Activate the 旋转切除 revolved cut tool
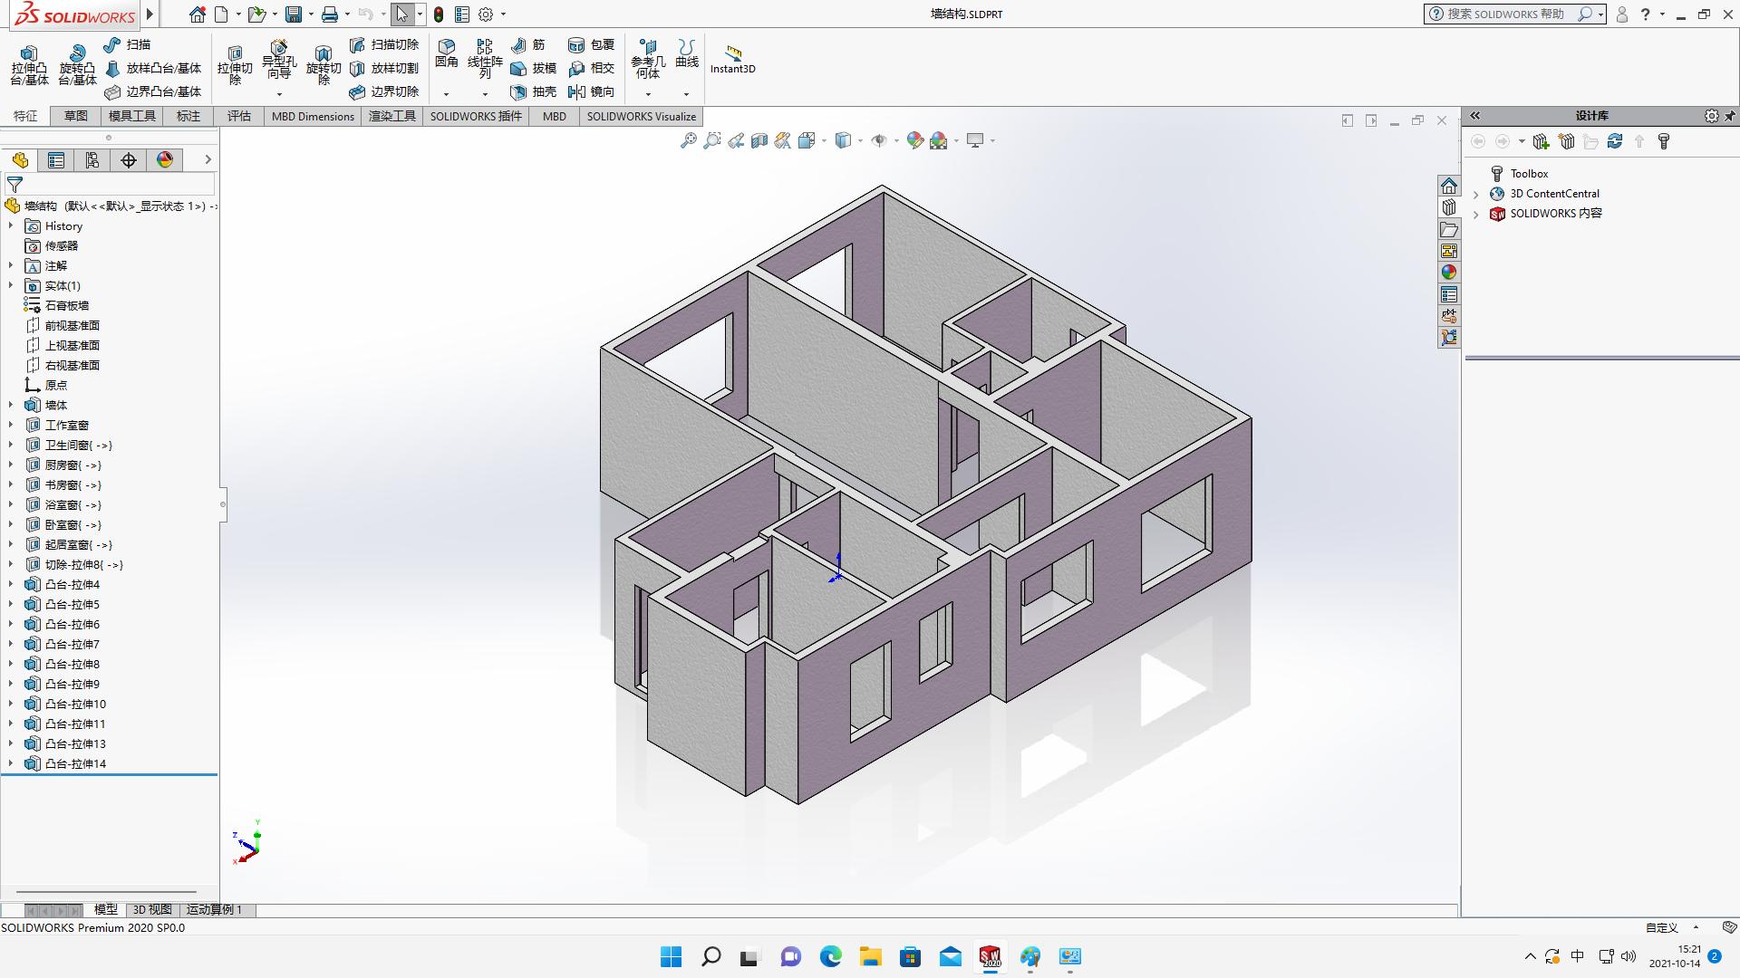This screenshot has width=1740, height=978. (x=324, y=65)
